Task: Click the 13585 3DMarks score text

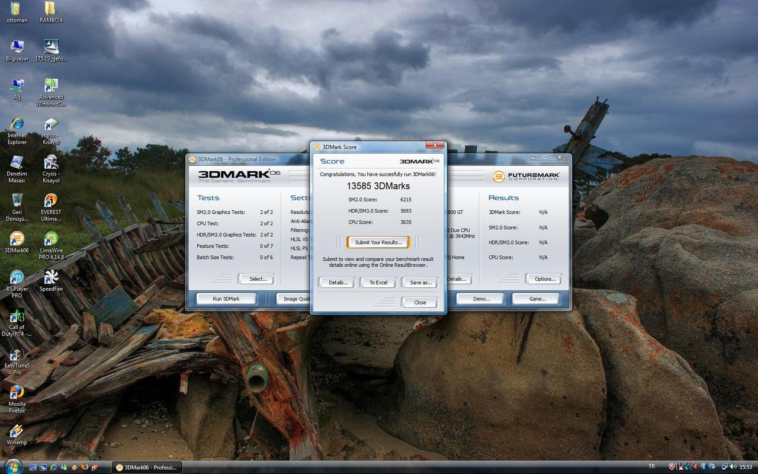Action: coord(378,186)
